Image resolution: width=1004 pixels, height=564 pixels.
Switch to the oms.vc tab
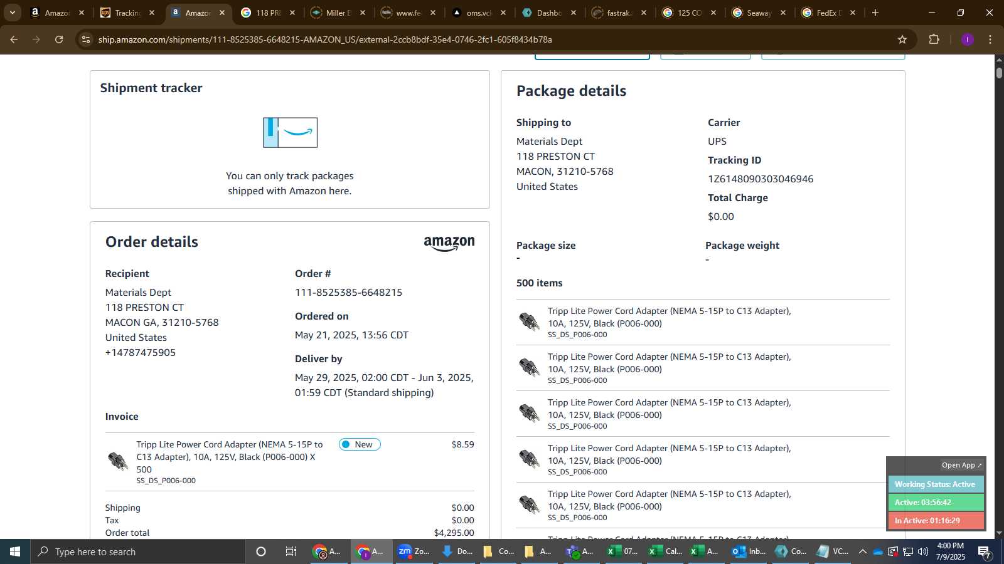tap(479, 13)
